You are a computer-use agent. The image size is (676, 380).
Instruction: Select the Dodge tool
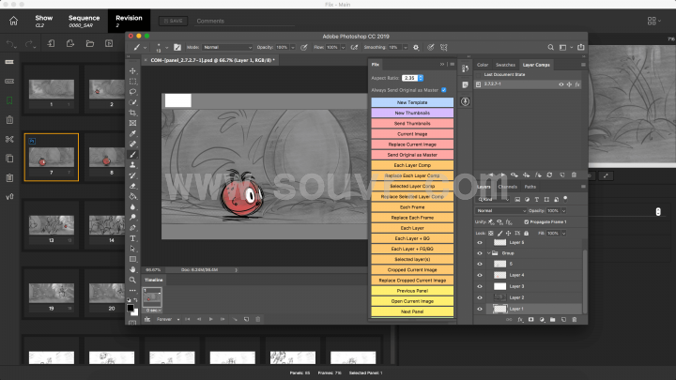132,217
